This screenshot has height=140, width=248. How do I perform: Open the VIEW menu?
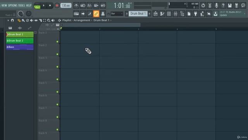coord(4,5)
